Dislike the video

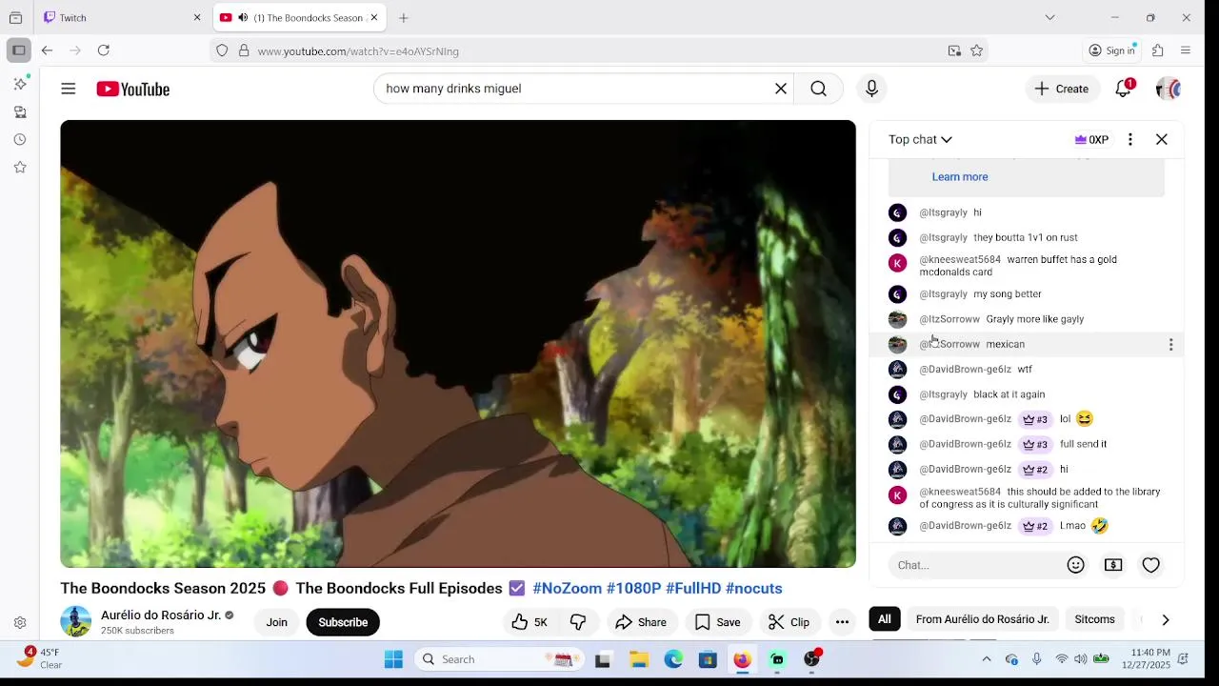coord(578,622)
